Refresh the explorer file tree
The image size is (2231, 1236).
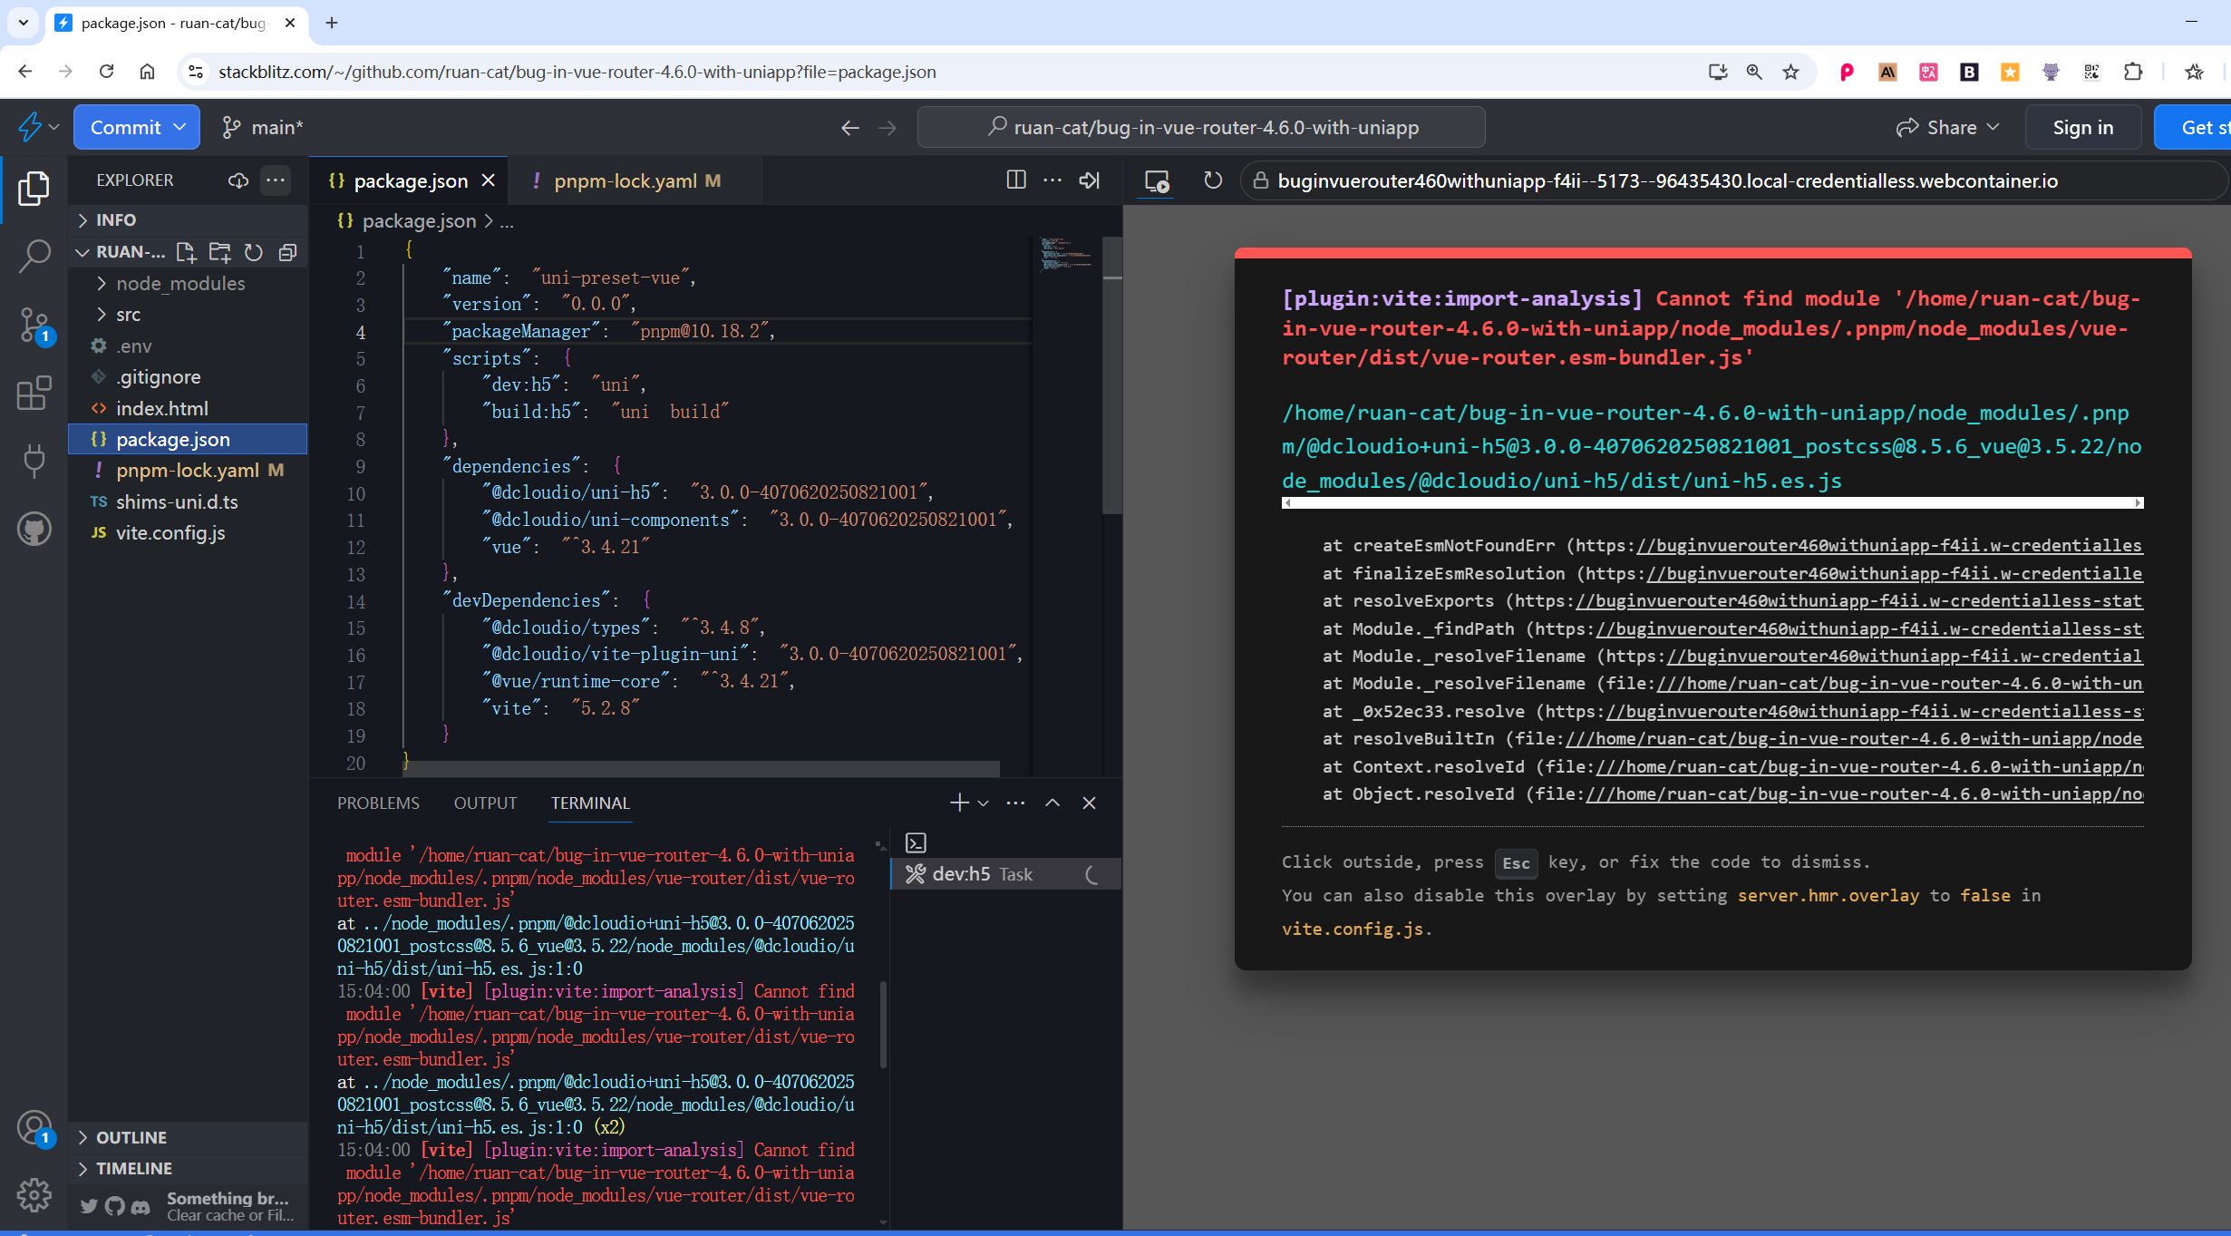click(254, 252)
